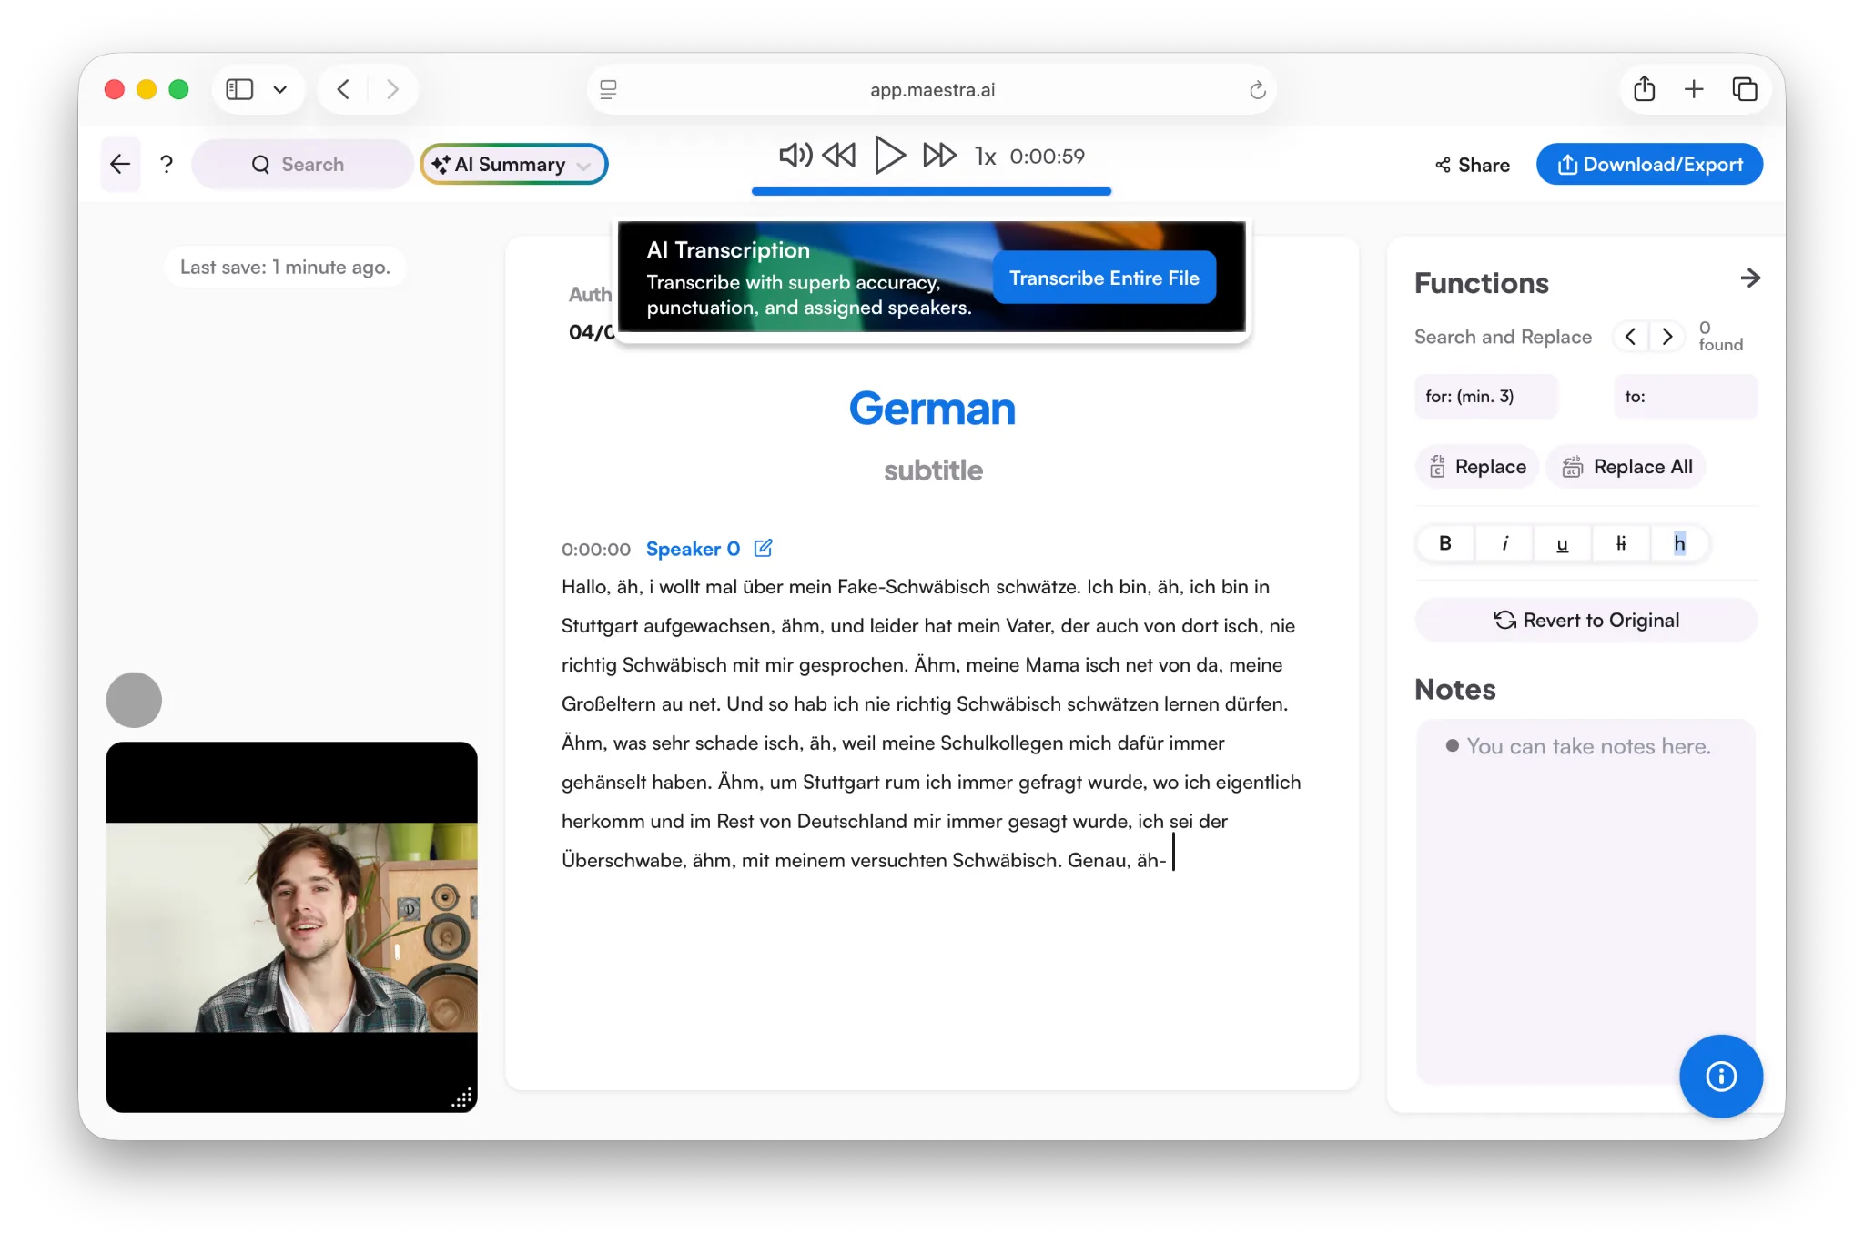Go to next search match
Image resolution: width=1864 pixels, height=1244 pixels.
(1666, 337)
